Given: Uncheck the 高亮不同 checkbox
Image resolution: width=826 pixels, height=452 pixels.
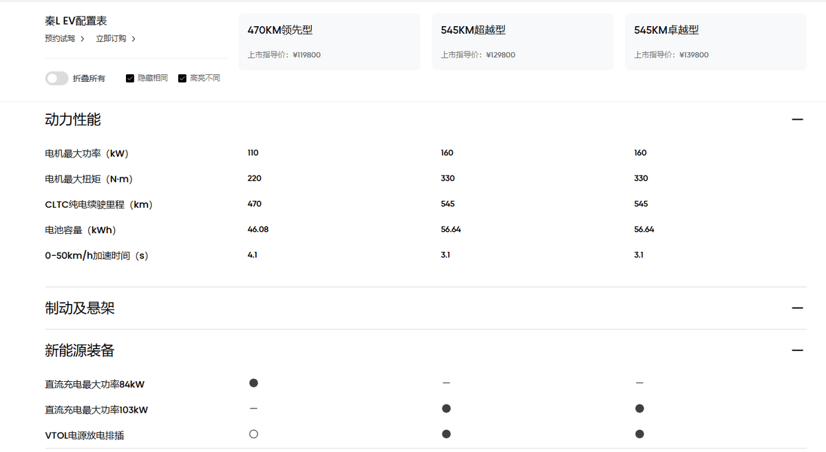Looking at the screenshot, I should click(182, 78).
